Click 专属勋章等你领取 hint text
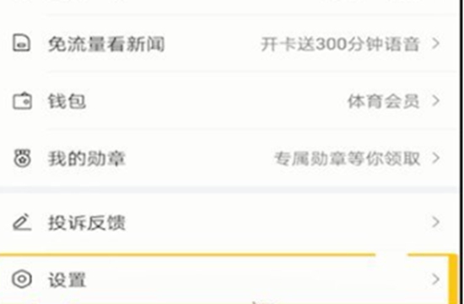Image resolution: width=464 pixels, height=304 pixels. pos(347,158)
